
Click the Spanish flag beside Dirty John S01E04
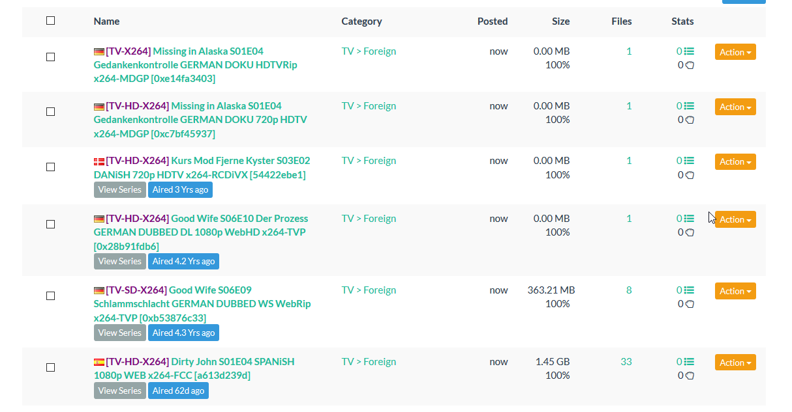click(x=99, y=362)
